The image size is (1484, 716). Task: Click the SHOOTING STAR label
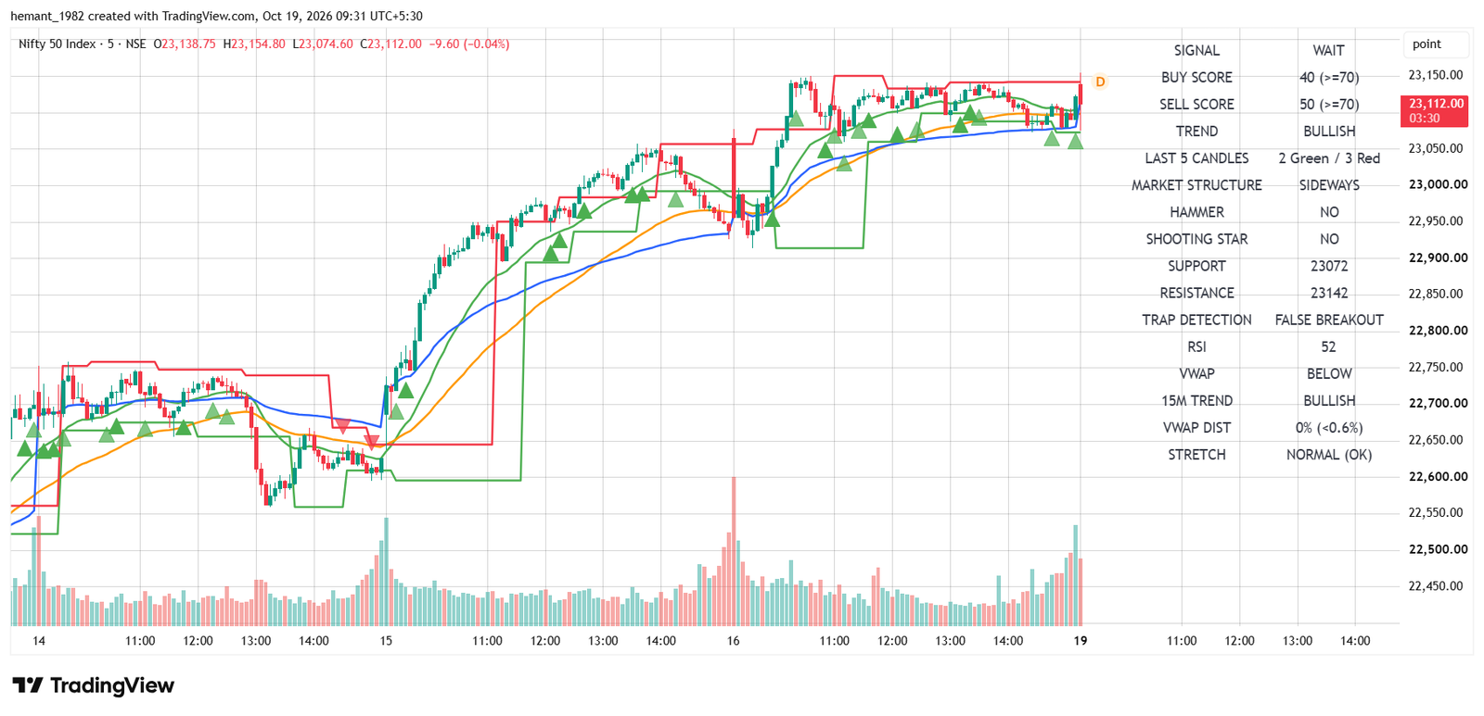click(x=1196, y=238)
